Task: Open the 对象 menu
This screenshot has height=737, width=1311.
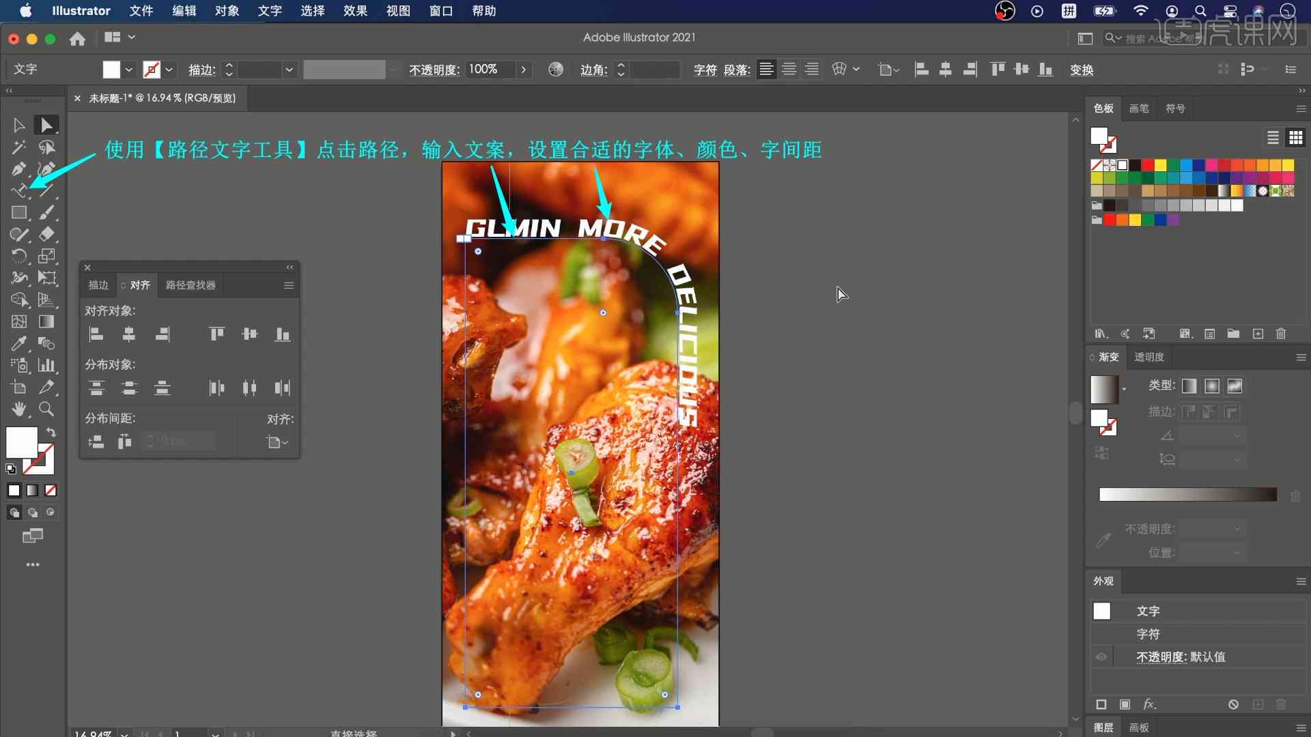Action: pyautogui.click(x=227, y=11)
